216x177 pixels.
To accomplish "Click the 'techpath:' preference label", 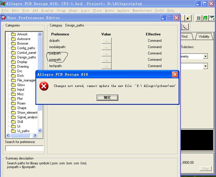I will 56,66.
